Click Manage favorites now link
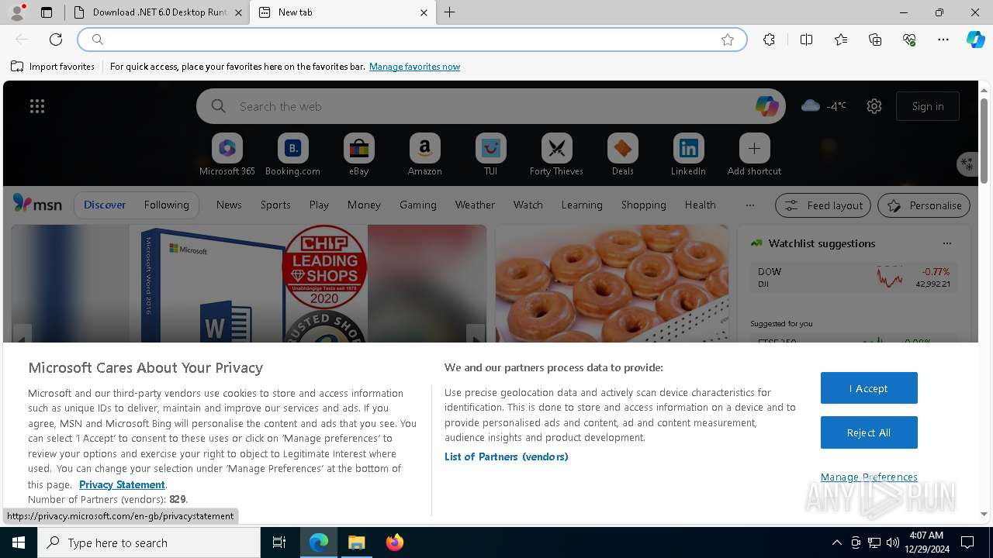This screenshot has width=993, height=558. (414, 67)
